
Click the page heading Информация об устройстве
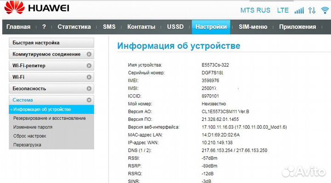point(178,46)
